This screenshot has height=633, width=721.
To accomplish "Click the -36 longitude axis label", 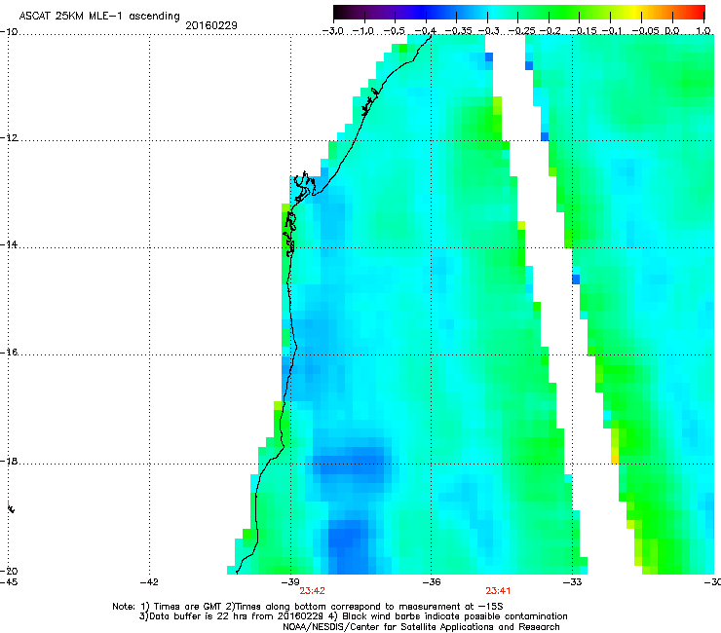I will coord(432,582).
